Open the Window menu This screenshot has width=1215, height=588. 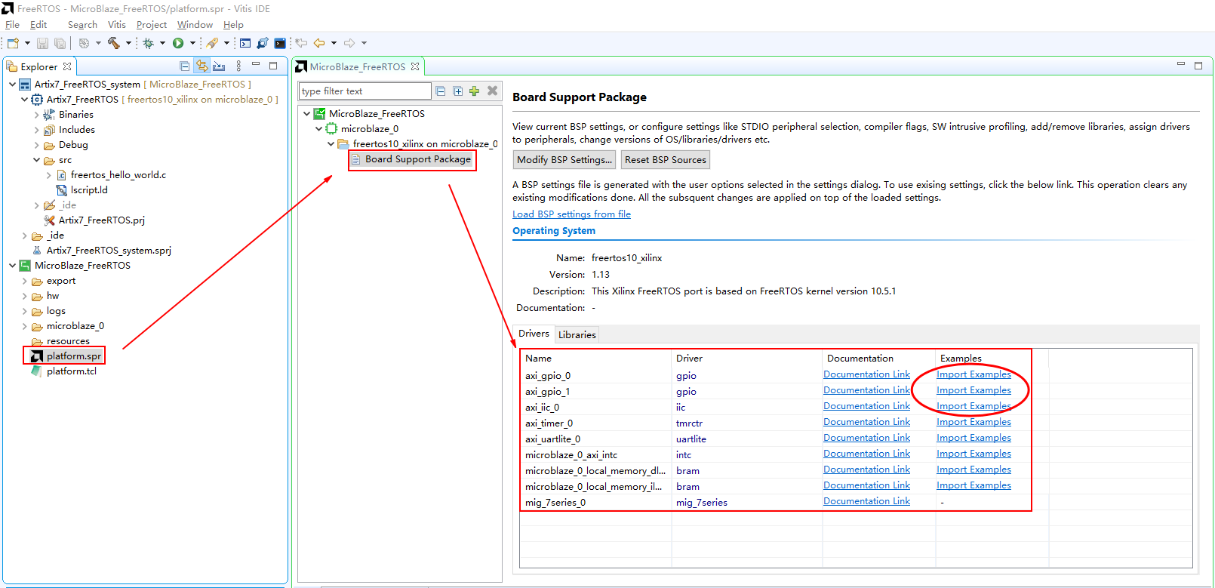pyautogui.click(x=195, y=25)
